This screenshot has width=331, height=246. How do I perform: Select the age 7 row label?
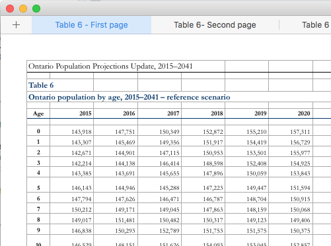point(38,208)
